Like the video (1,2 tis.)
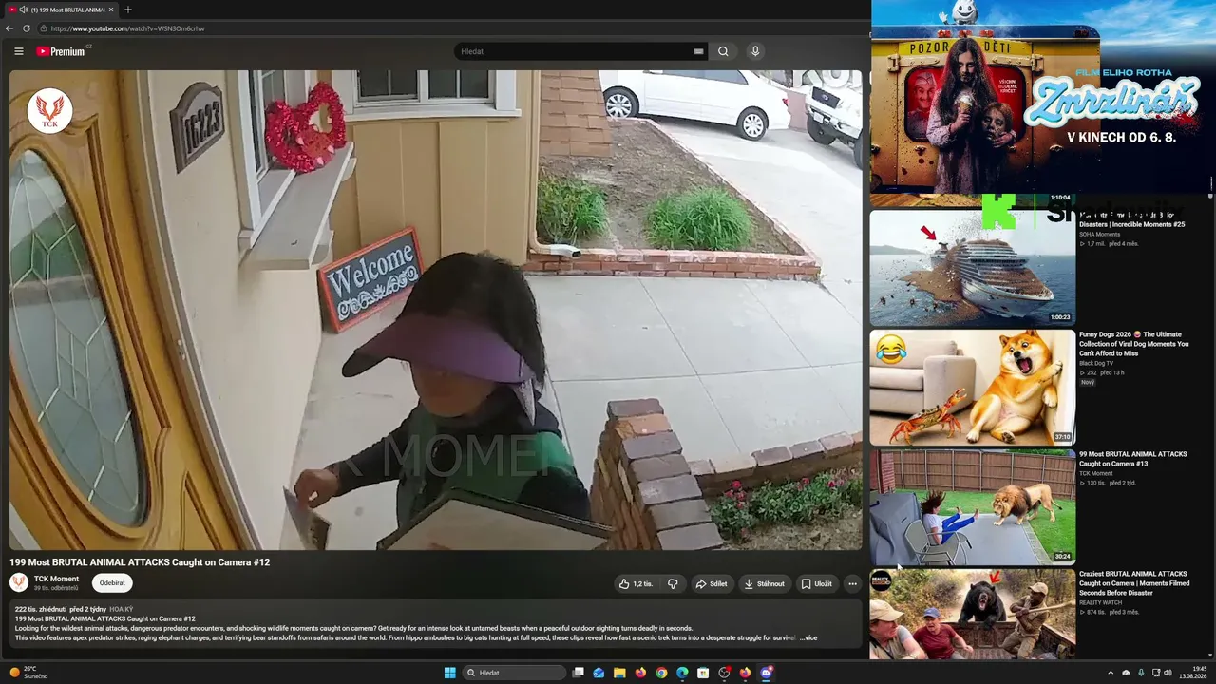Viewport: 1216px width, 684px height. click(x=636, y=584)
